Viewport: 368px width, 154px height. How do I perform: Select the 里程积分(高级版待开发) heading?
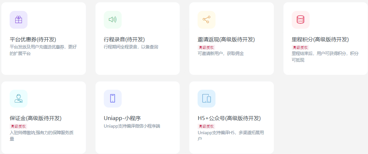(320, 40)
